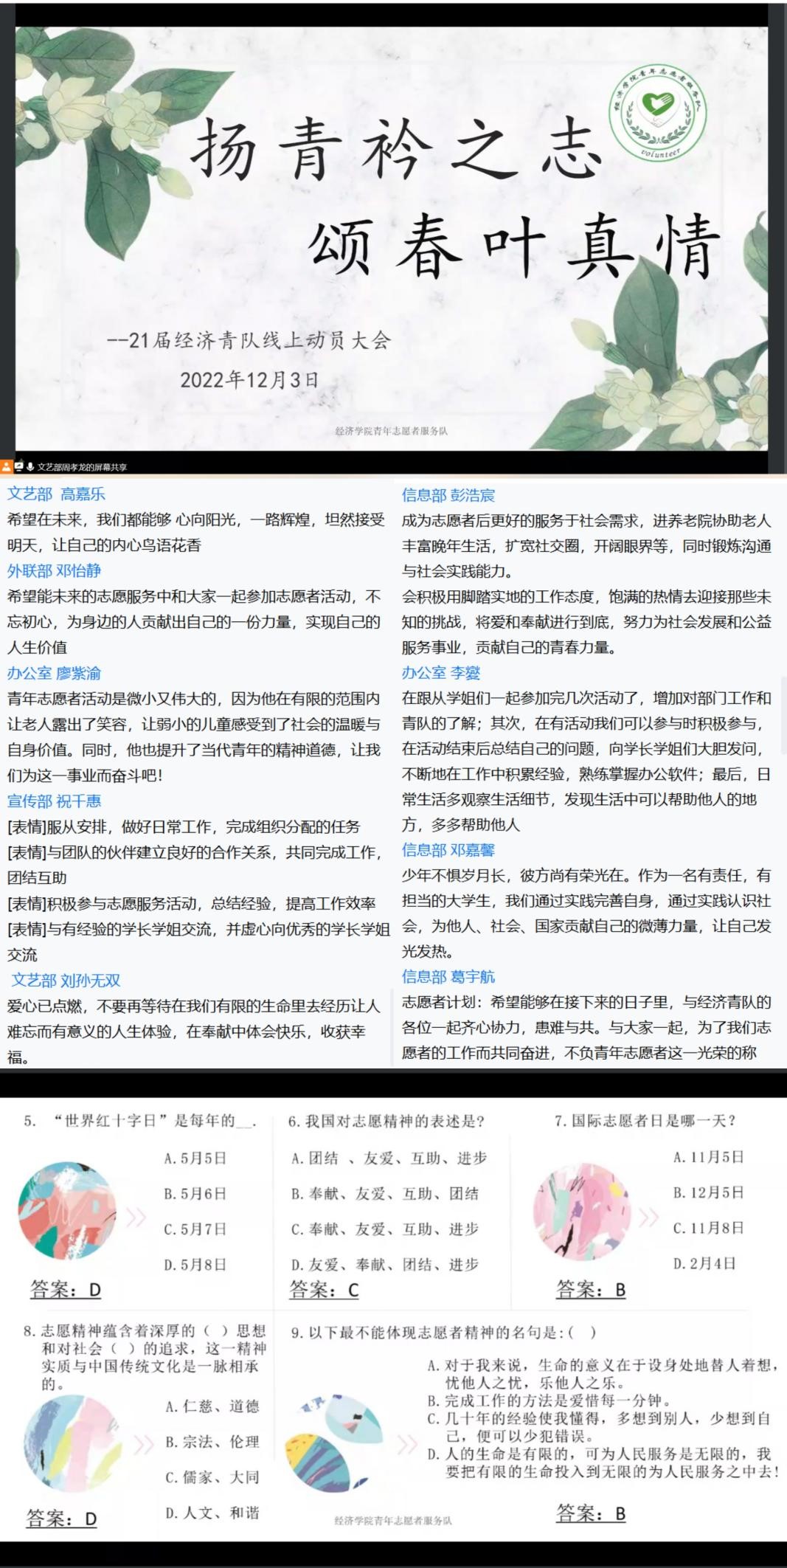Click the pink chevron arrows in question 8
The image size is (787, 1568).
coord(143,1443)
